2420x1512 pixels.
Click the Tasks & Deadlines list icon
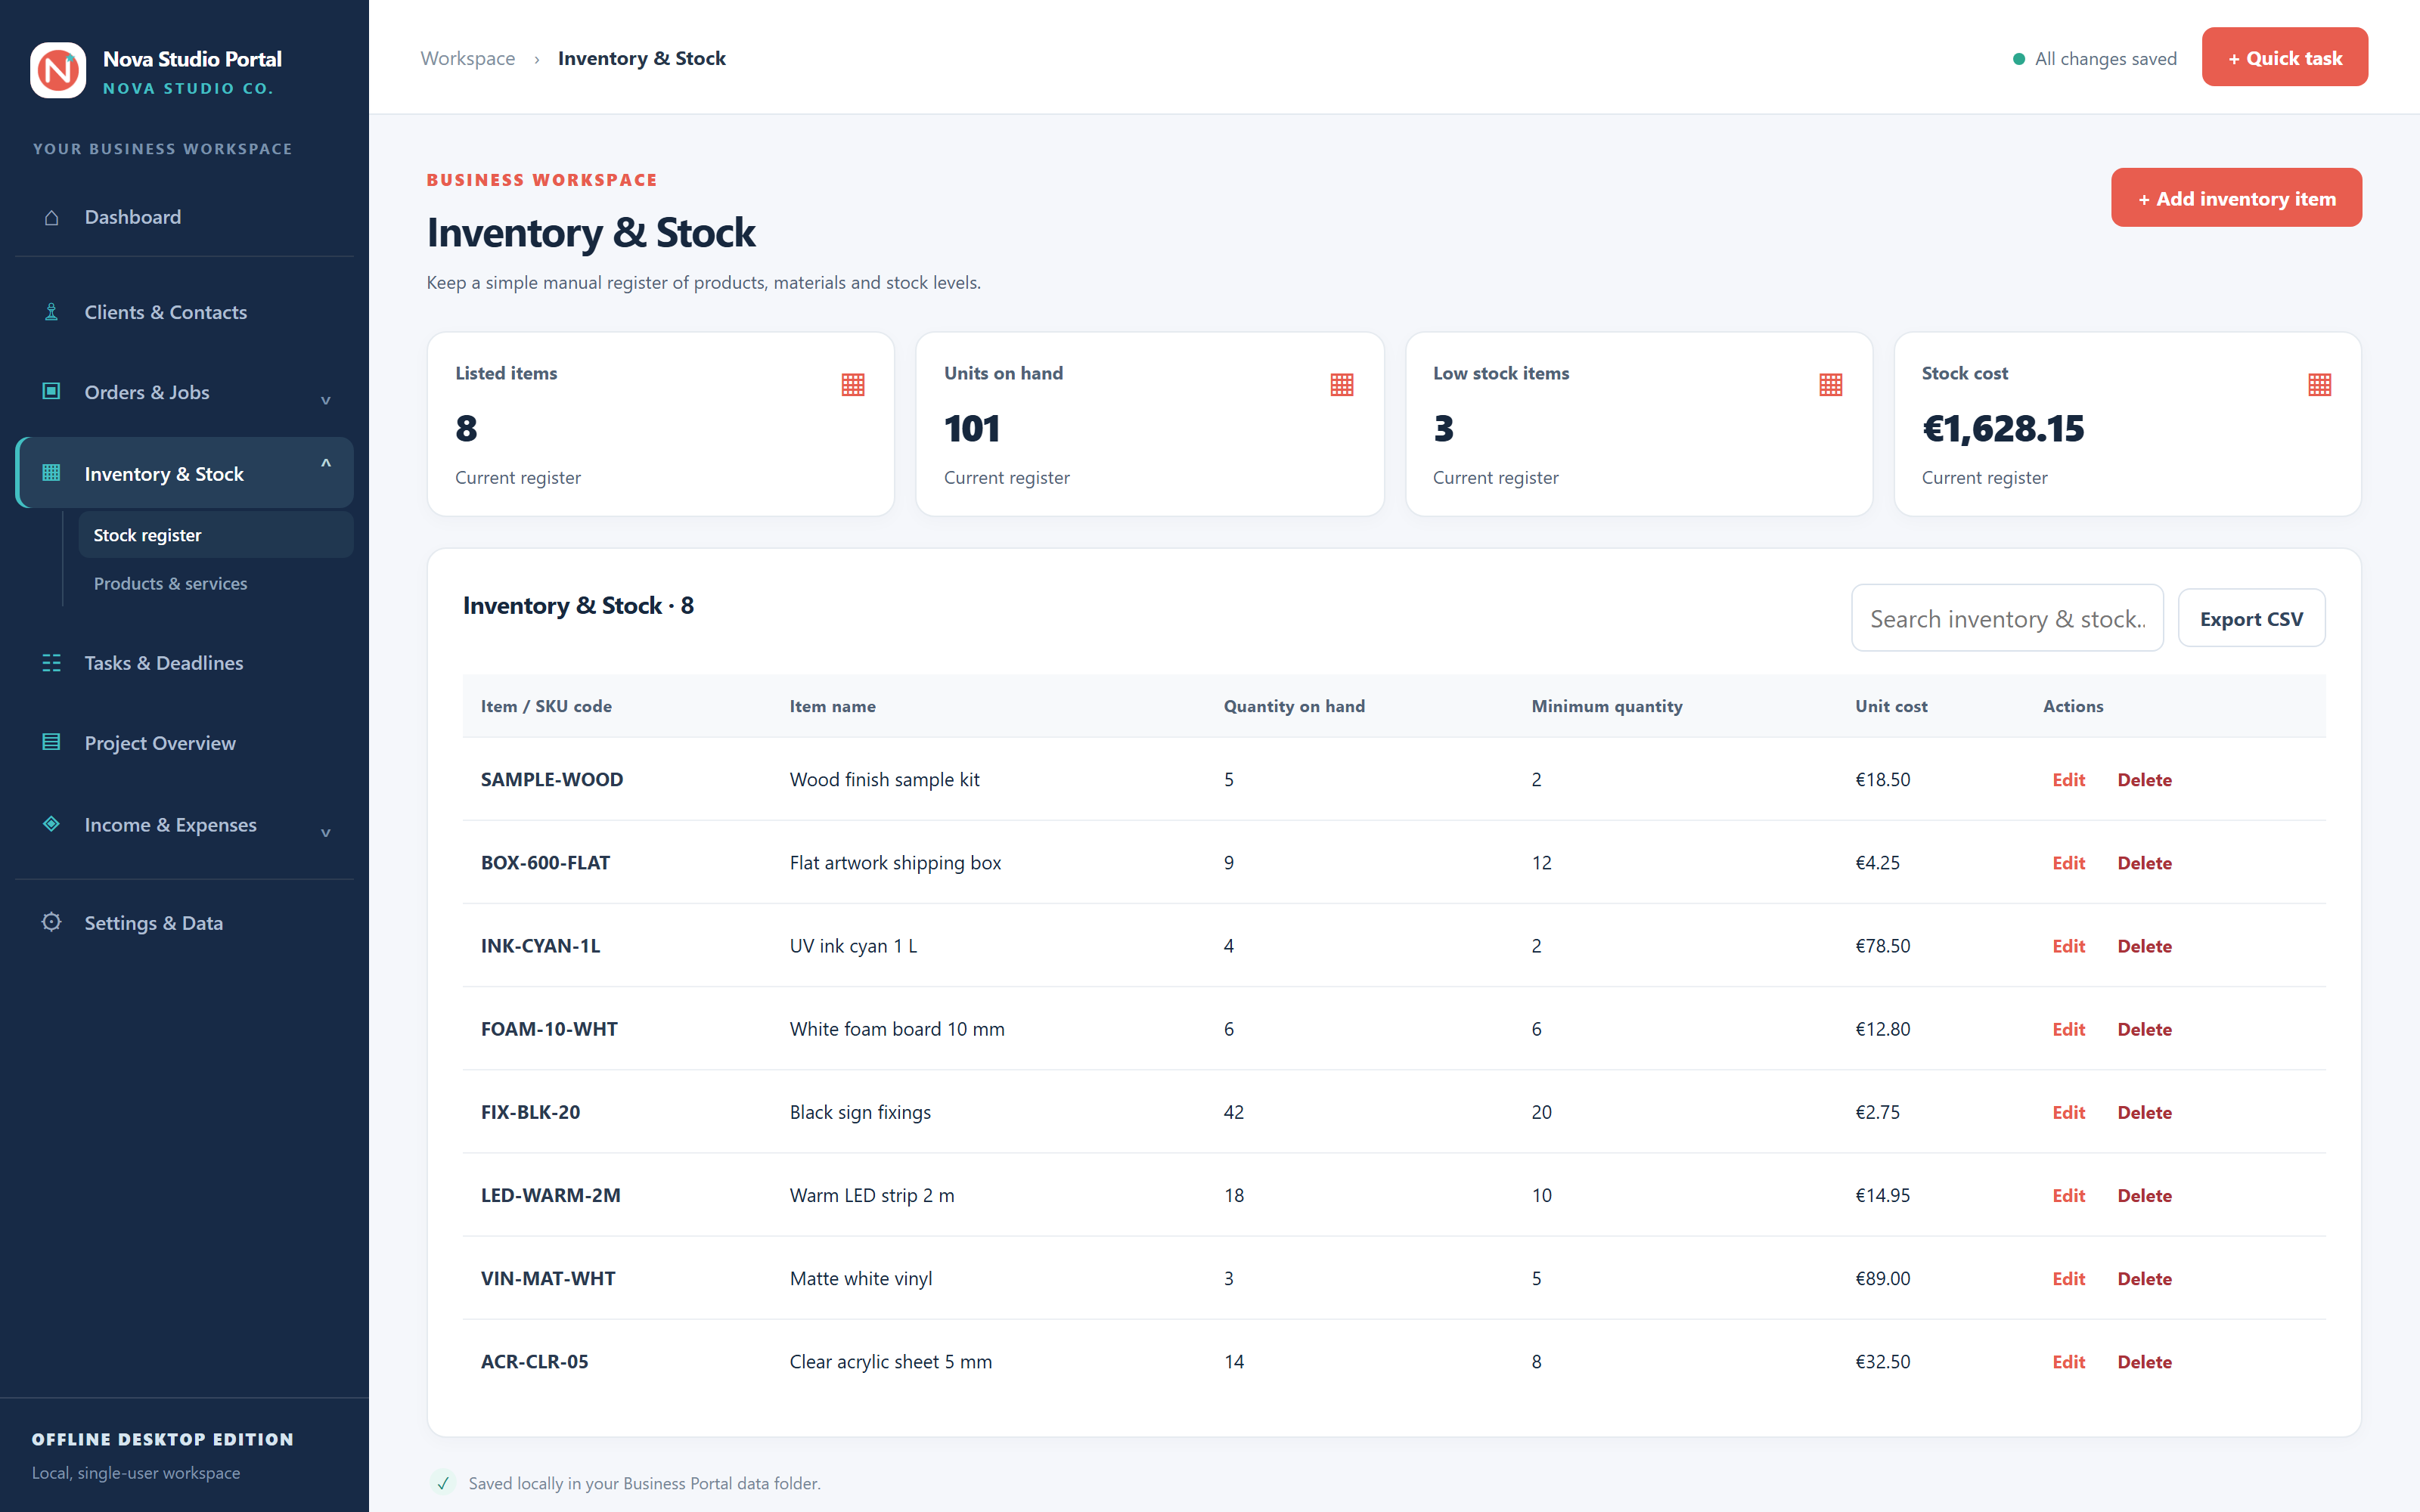click(51, 662)
